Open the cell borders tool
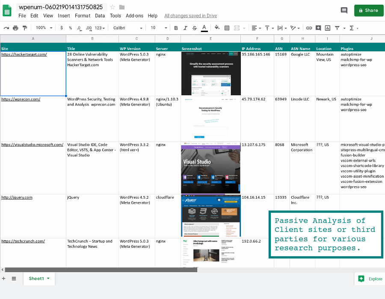 click(x=227, y=28)
